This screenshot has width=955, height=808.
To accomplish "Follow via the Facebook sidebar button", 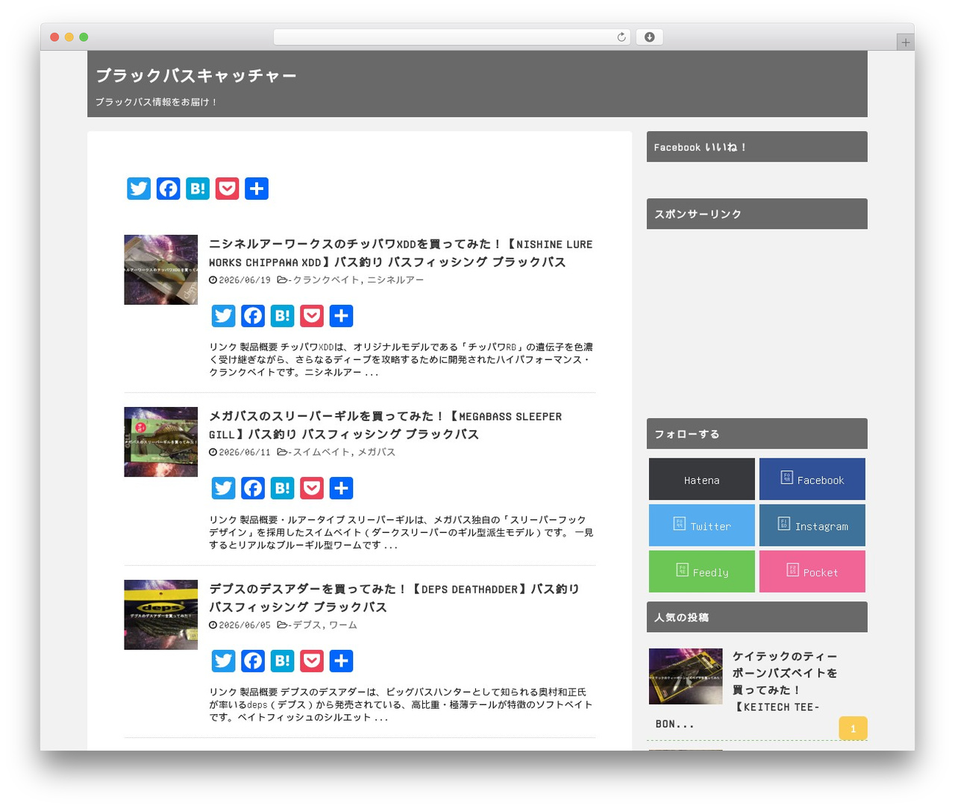I will [812, 479].
